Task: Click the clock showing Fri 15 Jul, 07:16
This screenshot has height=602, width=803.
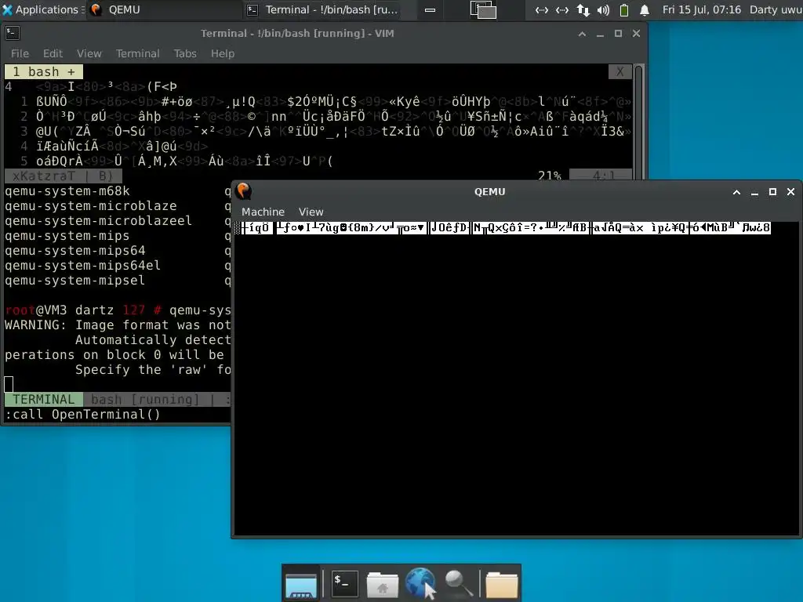Action: (x=701, y=9)
